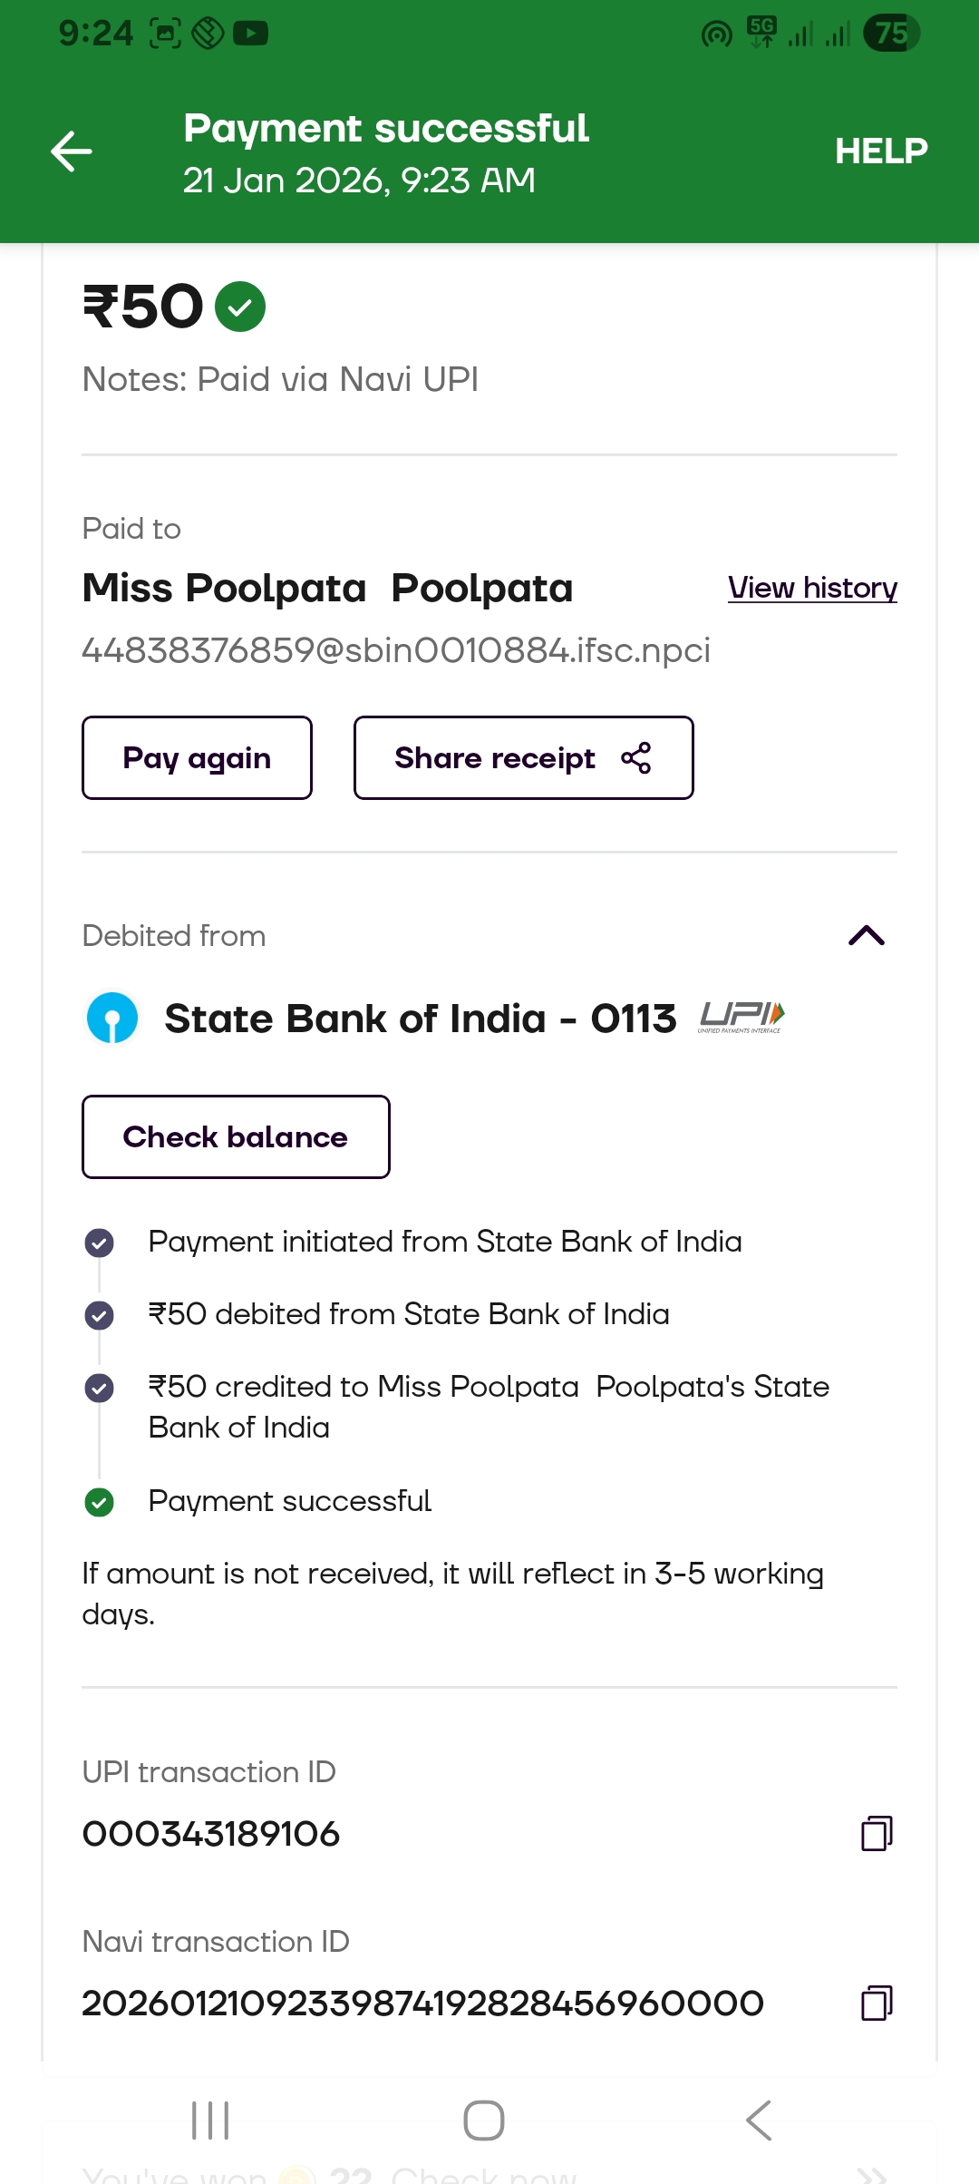Tap the Share receipt button
Screen dimensions: 979x2184
click(523, 758)
